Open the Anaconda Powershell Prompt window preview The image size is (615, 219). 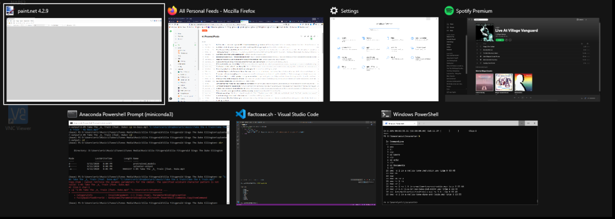(148, 162)
